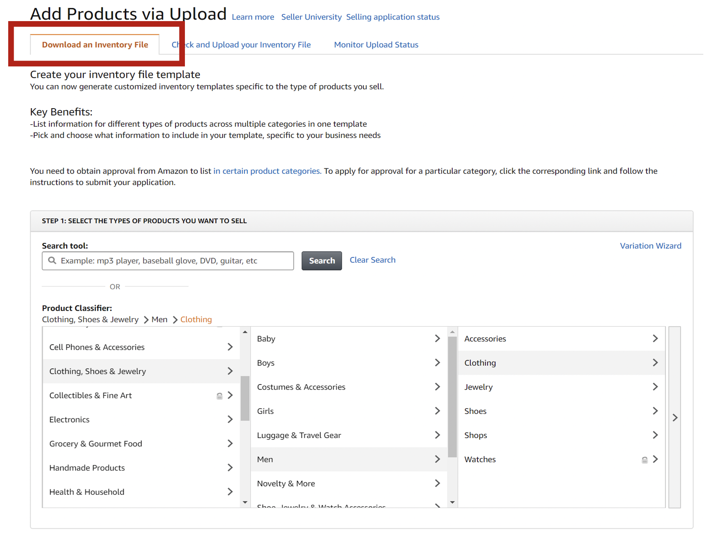Click chevron next to Novelty & More
Viewport: 724px width, 533px height.
tap(437, 483)
